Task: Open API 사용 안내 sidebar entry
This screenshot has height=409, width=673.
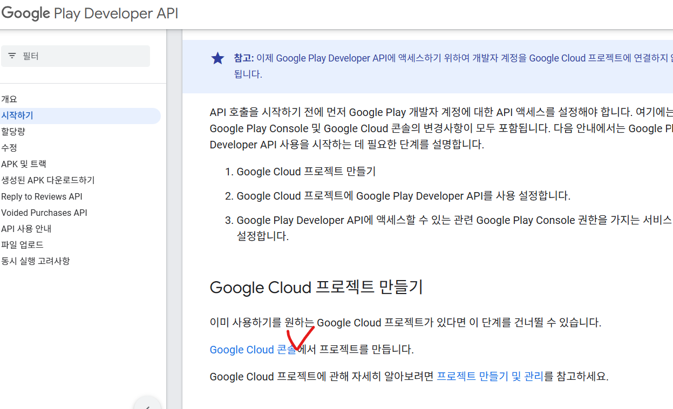Action: pos(26,229)
